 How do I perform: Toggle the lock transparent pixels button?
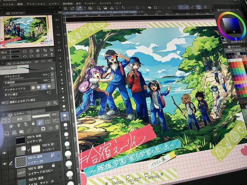(40, 122)
